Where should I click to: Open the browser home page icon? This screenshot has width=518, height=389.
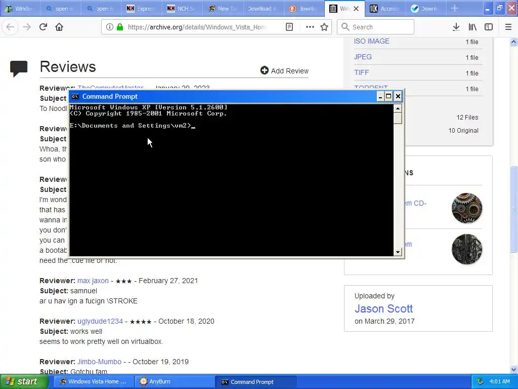[60, 27]
